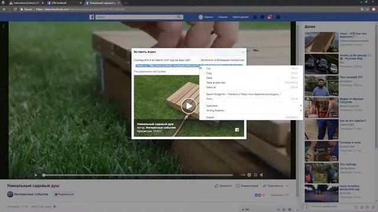Viewport: 378px width, 212px height.
Task: Click the Найти друзей link in header
Action: (240, 17)
